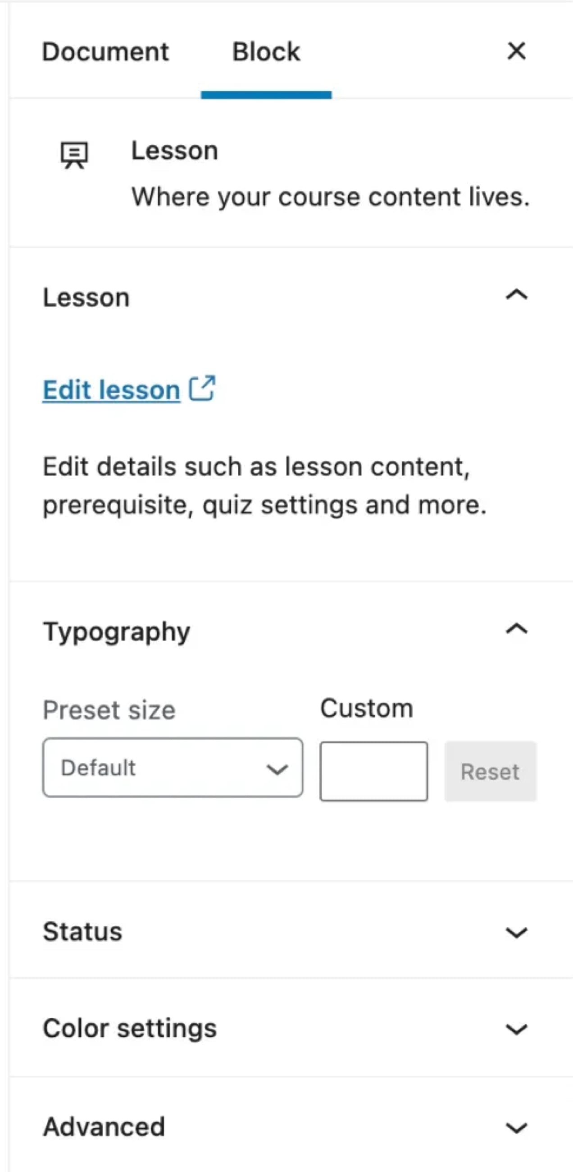Click the external link icon beside Edit lesson
Viewport: 573px width, 1172px height.
tap(202, 388)
